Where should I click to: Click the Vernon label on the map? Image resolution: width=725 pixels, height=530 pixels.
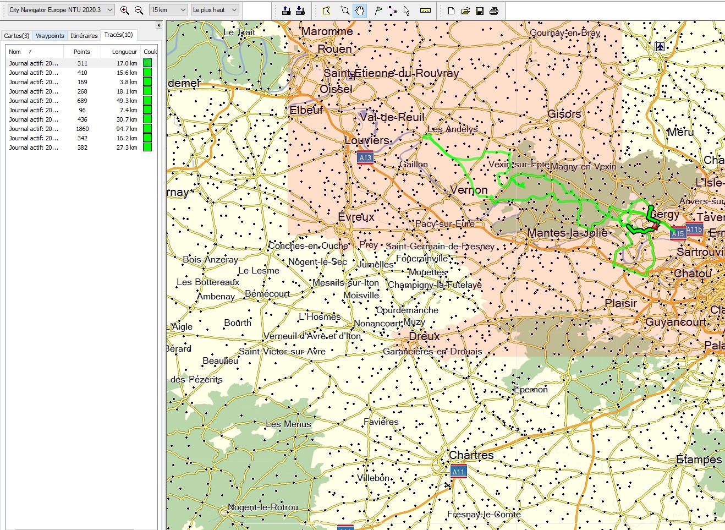tap(469, 190)
